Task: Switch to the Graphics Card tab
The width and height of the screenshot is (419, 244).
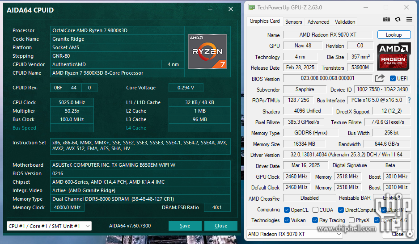Action: [265, 21]
